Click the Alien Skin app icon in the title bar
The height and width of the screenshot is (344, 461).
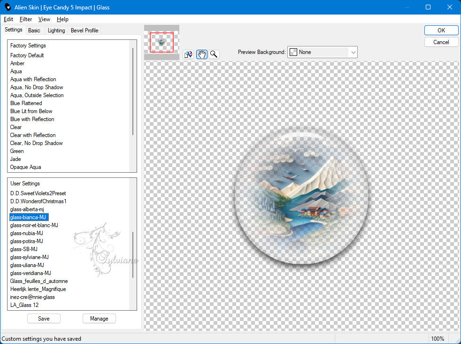8,7
